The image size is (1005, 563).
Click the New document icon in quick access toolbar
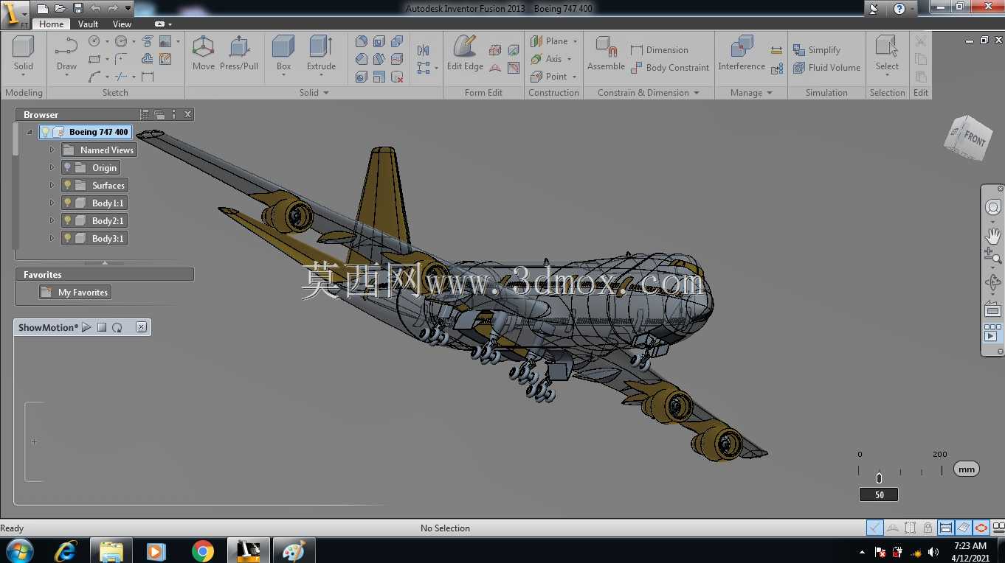43,9
